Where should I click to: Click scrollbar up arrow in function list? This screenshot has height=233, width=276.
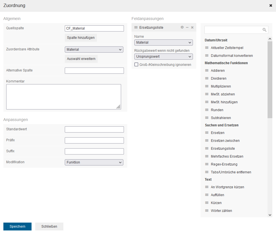(270, 39)
